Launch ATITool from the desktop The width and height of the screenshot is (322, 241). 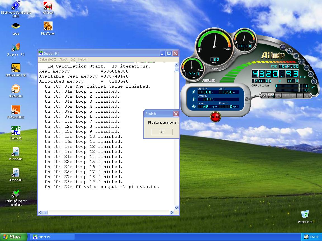[48, 6]
